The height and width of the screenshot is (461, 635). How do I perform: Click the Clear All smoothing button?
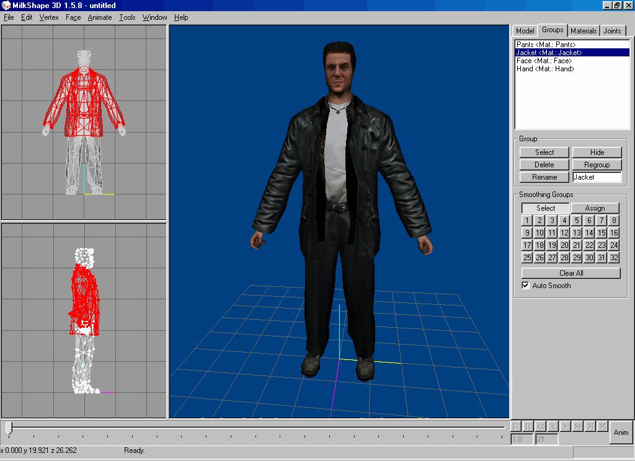coord(571,273)
